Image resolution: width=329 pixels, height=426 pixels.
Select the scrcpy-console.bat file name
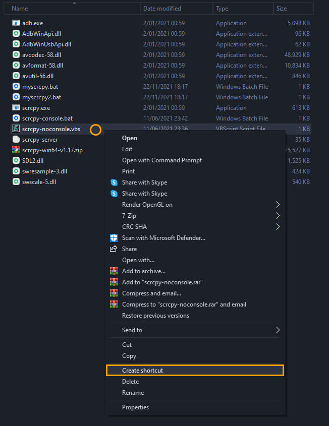(47, 118)
